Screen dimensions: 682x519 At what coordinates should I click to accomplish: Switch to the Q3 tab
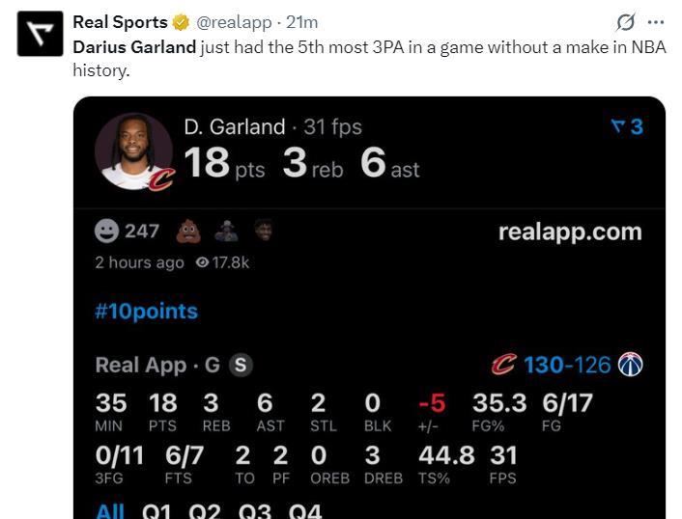coord(254,510)
